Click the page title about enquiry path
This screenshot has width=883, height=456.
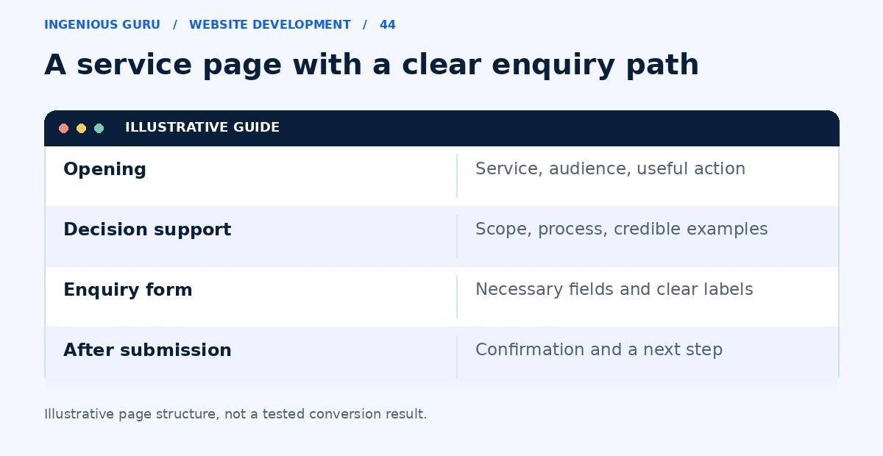pyautogui.click(x=372, y=65)
